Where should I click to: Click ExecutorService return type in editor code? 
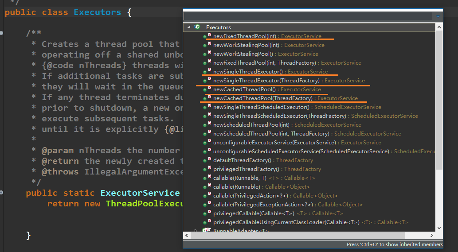coord(140,193)
